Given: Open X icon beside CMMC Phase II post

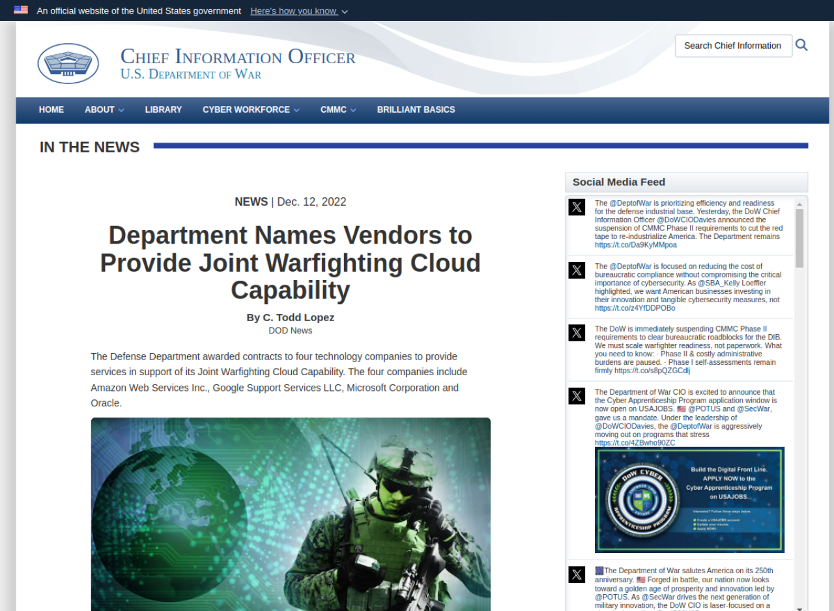Looking at the screenshot, I should pos(577,333).
